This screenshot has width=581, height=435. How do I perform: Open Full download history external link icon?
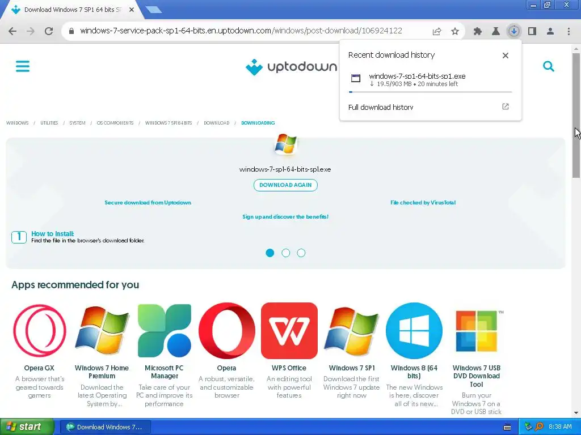506,106
